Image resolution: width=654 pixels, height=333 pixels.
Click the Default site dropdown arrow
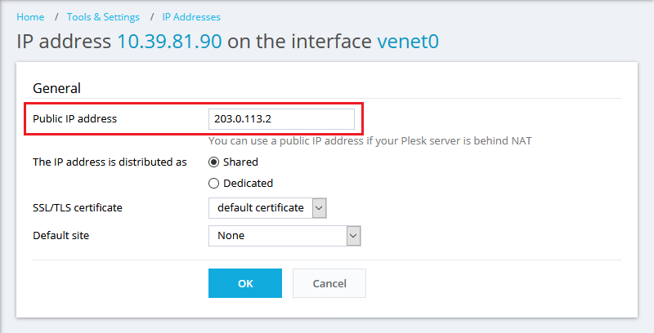pyautogui.click(x=353, y=236)
